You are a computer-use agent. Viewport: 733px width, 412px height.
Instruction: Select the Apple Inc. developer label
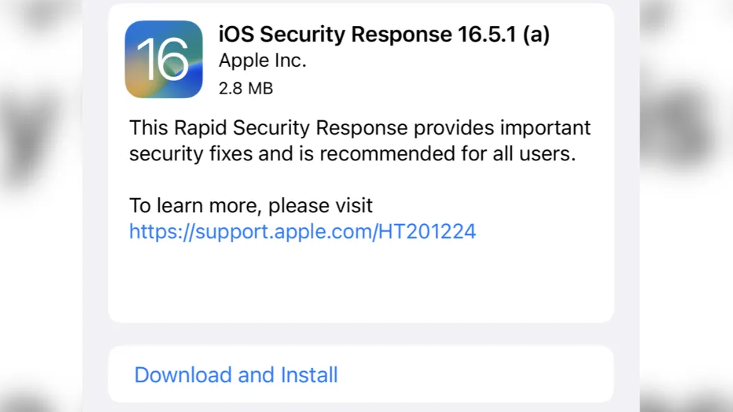pyautogui.click(x=262, y=61)
